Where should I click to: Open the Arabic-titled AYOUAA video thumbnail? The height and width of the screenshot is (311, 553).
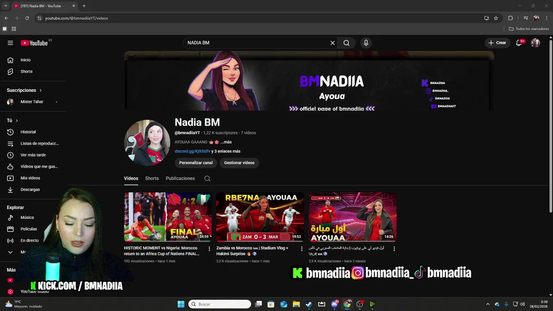353,217
